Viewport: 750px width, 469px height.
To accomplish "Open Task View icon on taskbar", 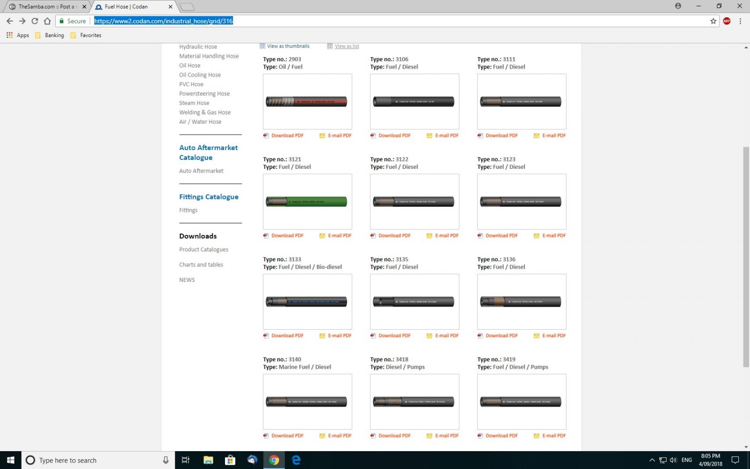I will coord(186,460).
